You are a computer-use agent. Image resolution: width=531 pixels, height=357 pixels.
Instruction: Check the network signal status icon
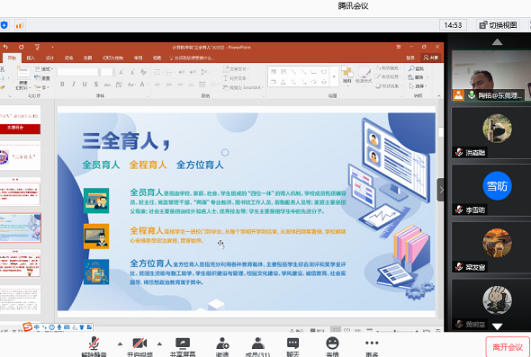(x=19, y=25)
